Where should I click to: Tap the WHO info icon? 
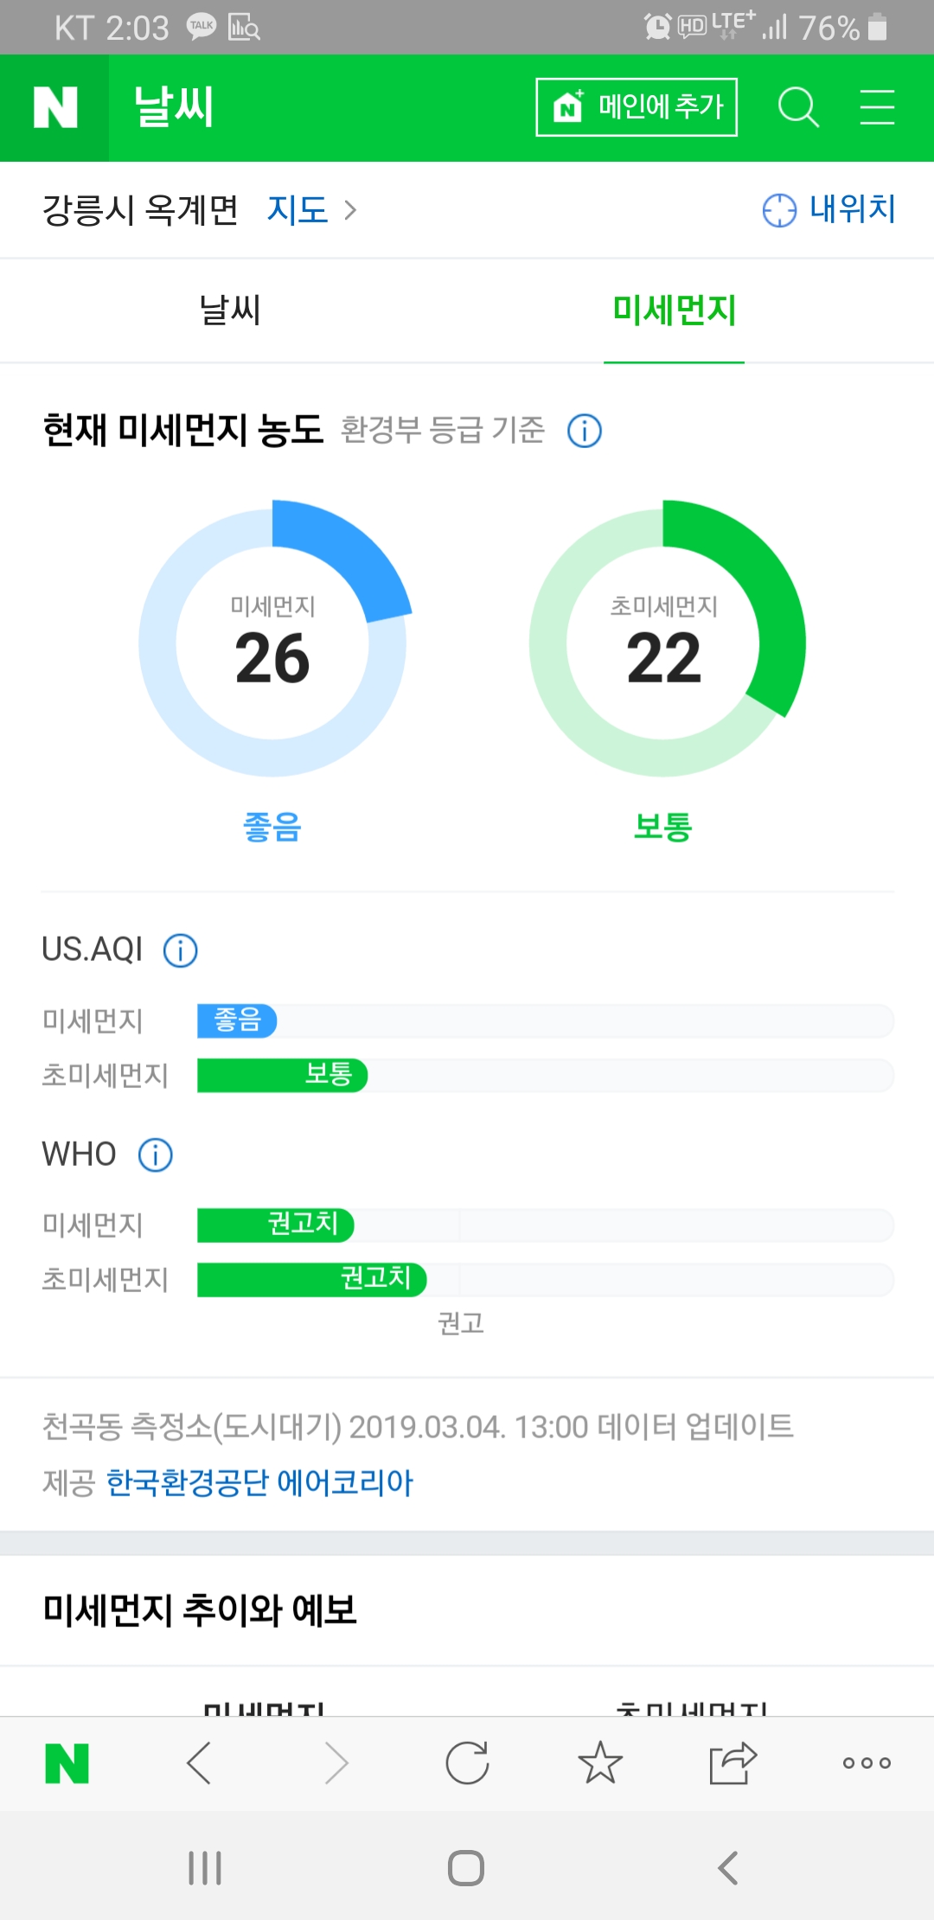[156, 1155]
